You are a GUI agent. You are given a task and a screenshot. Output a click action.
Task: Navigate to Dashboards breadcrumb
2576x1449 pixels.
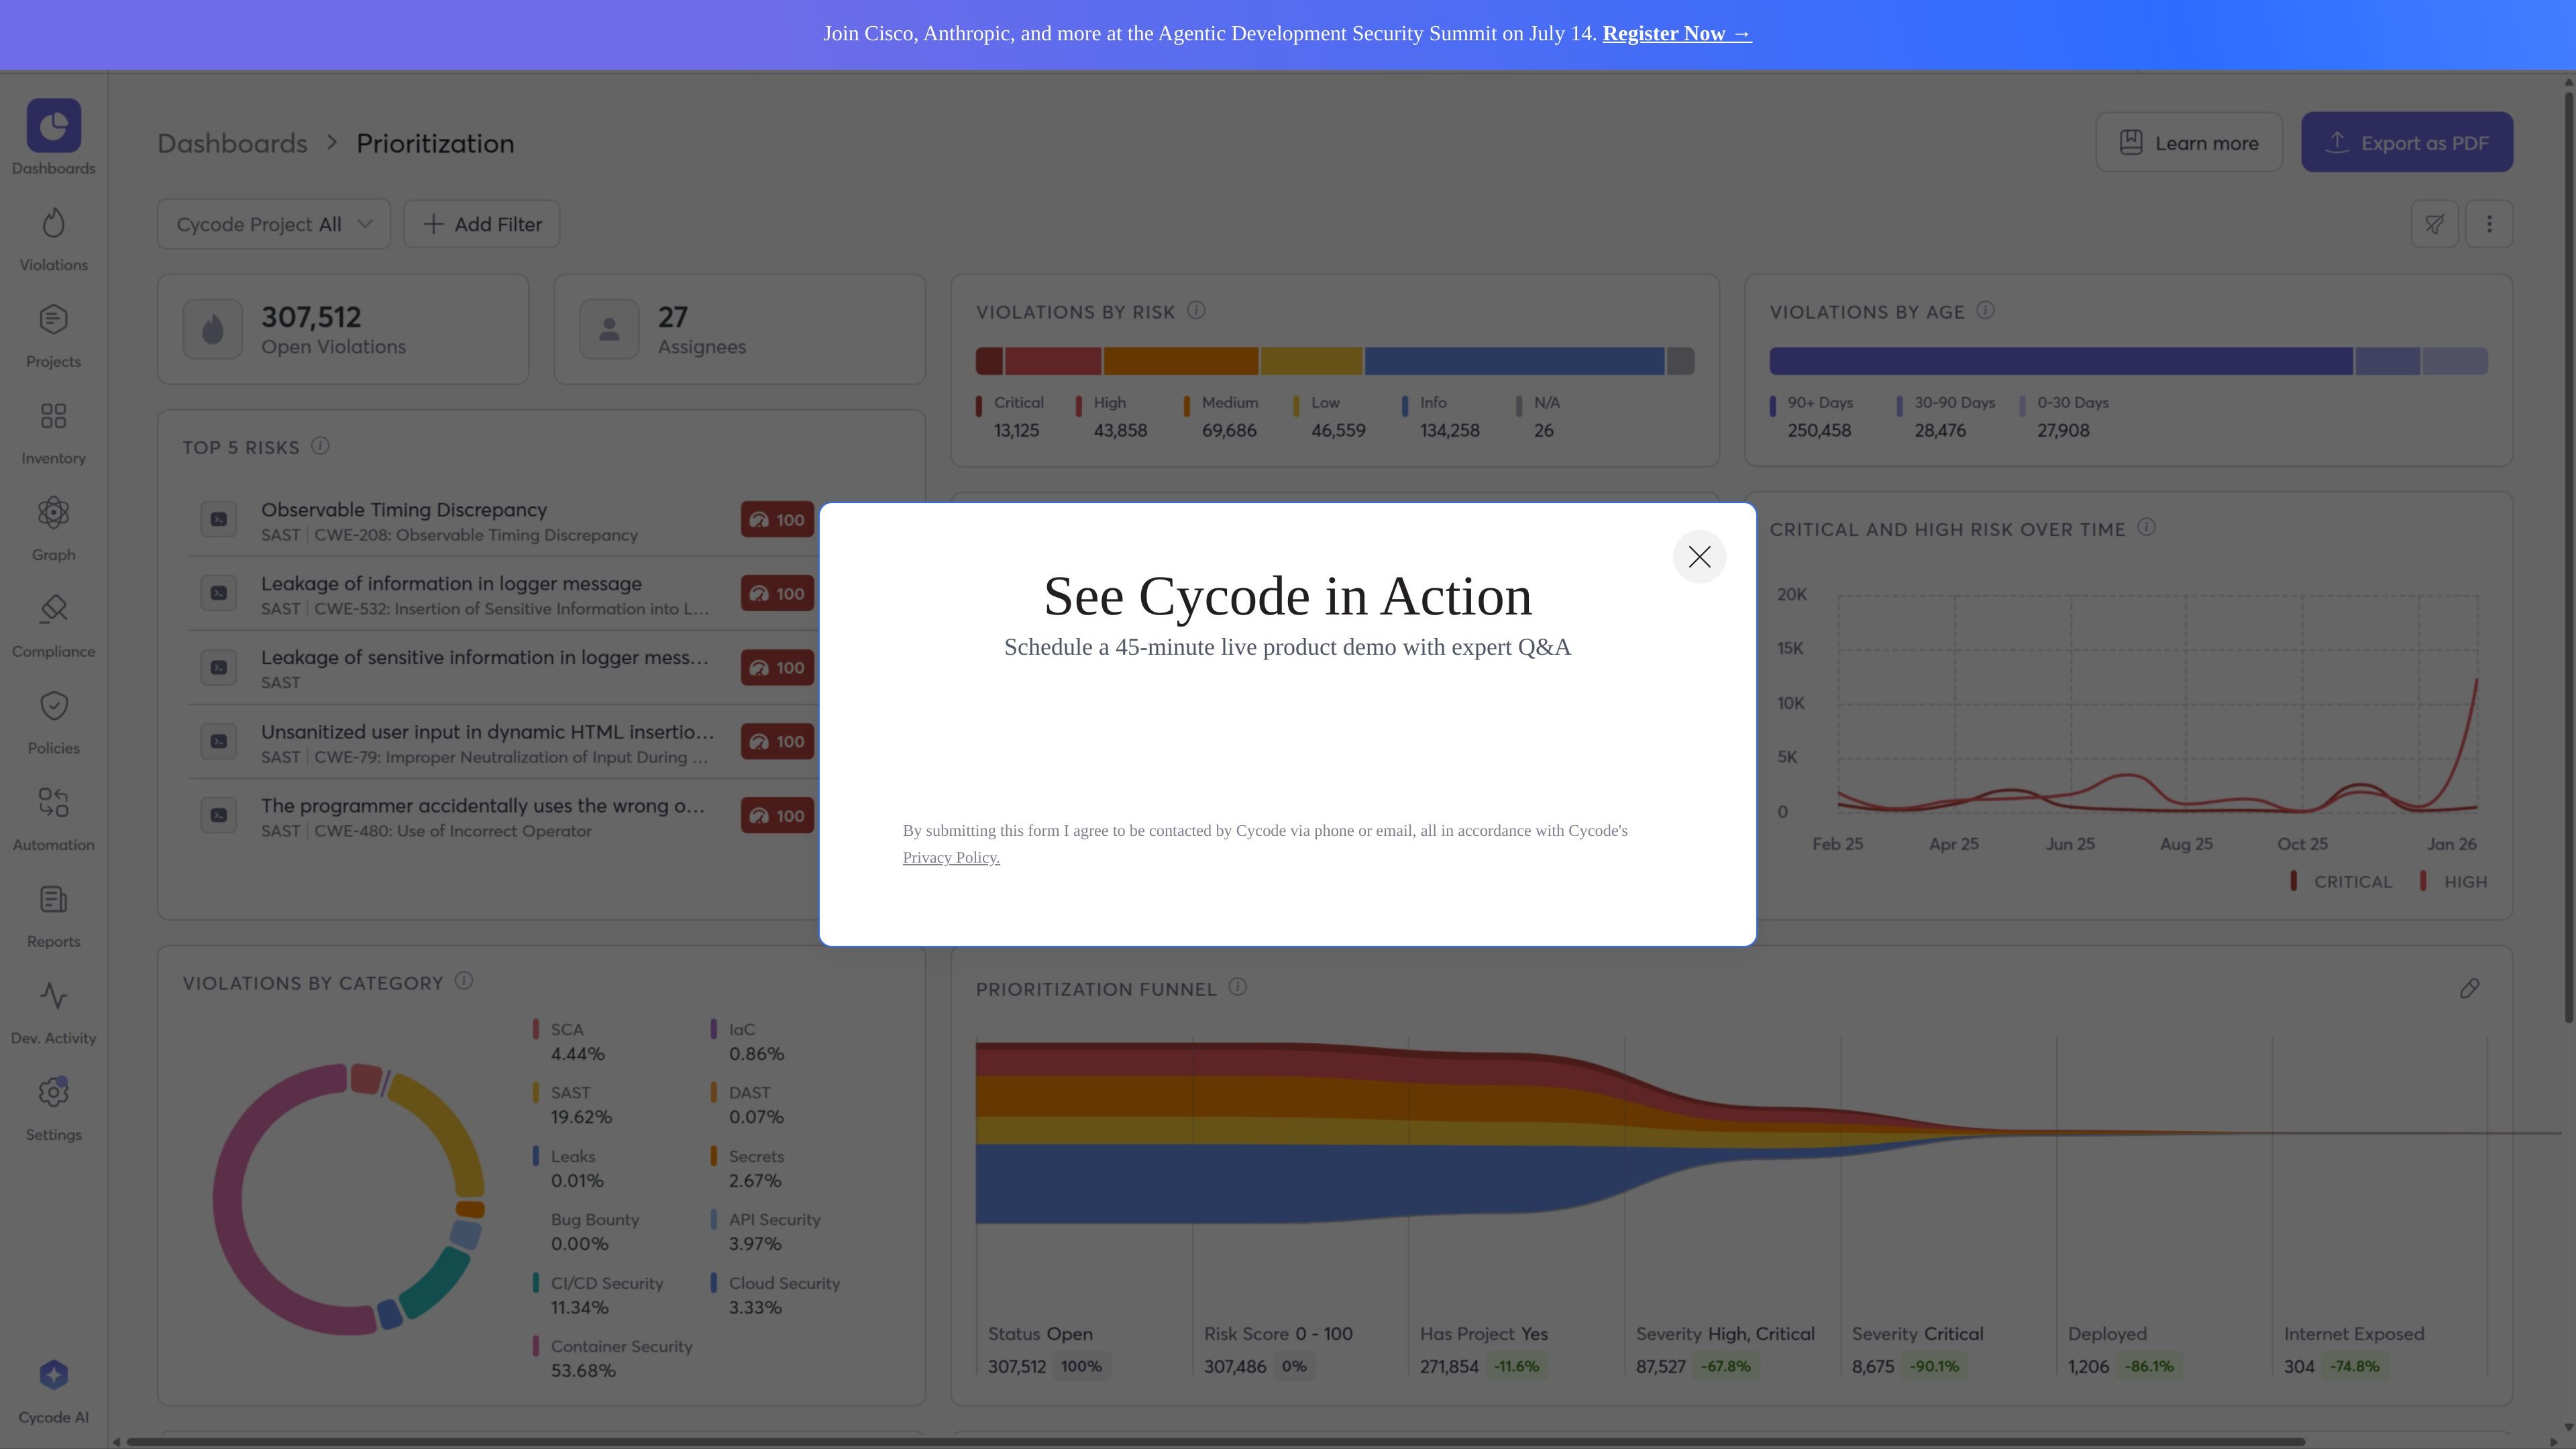[232, 143]
